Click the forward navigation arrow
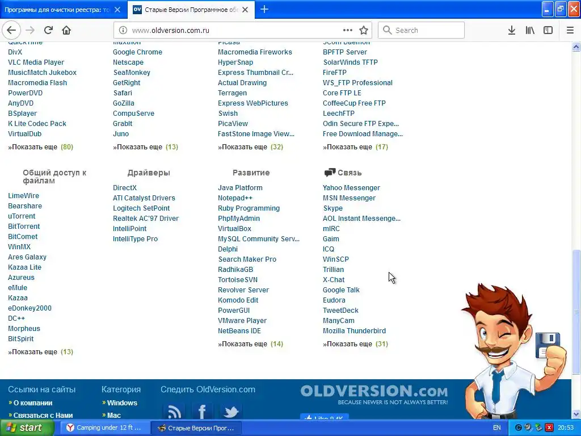 [x=30, y=30]
